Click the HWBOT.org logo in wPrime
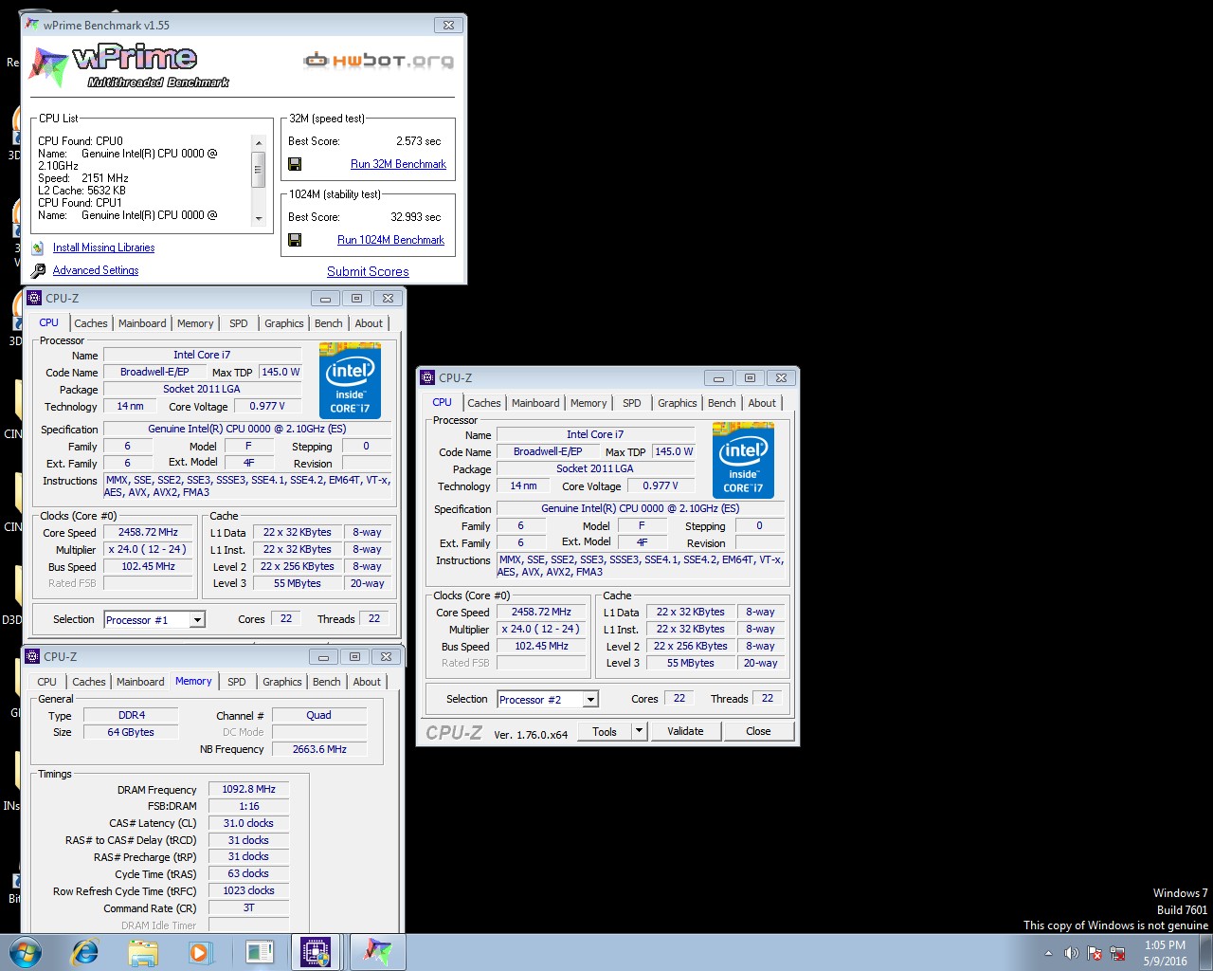The width and height of the screenshot is (1213, 971). click(378, 61)
